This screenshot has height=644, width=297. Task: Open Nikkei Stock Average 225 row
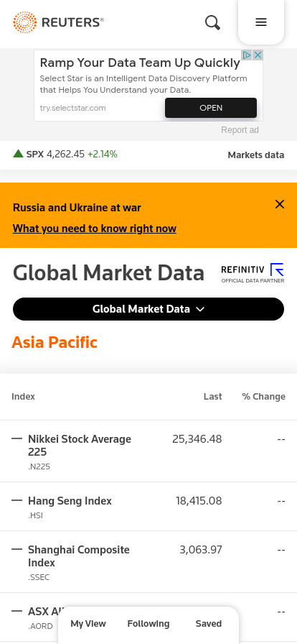pos(148,451)
